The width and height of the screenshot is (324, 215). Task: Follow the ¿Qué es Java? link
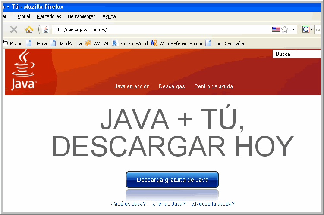[128, 204]
